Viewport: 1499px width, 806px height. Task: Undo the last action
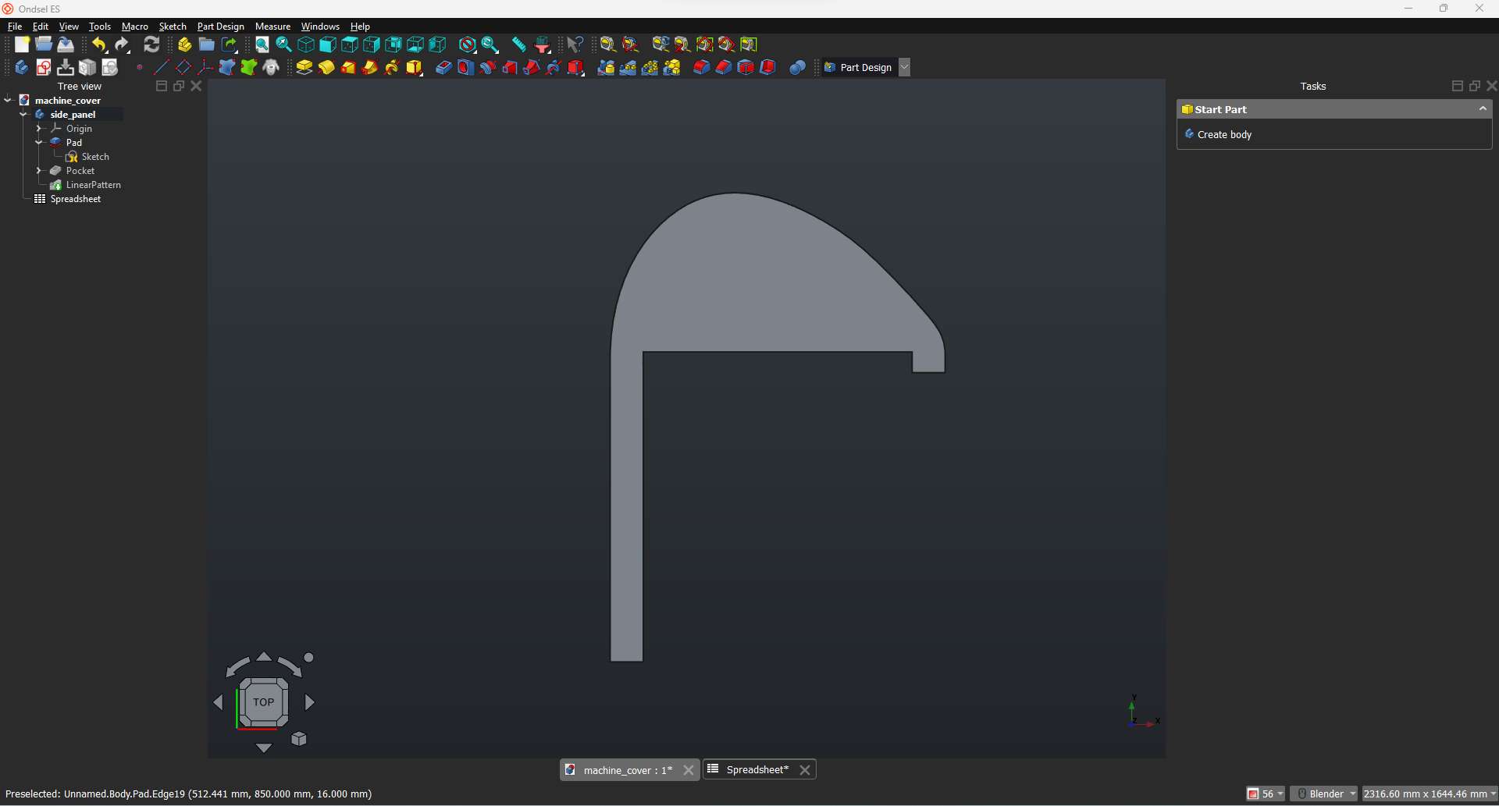pos(99,44)
